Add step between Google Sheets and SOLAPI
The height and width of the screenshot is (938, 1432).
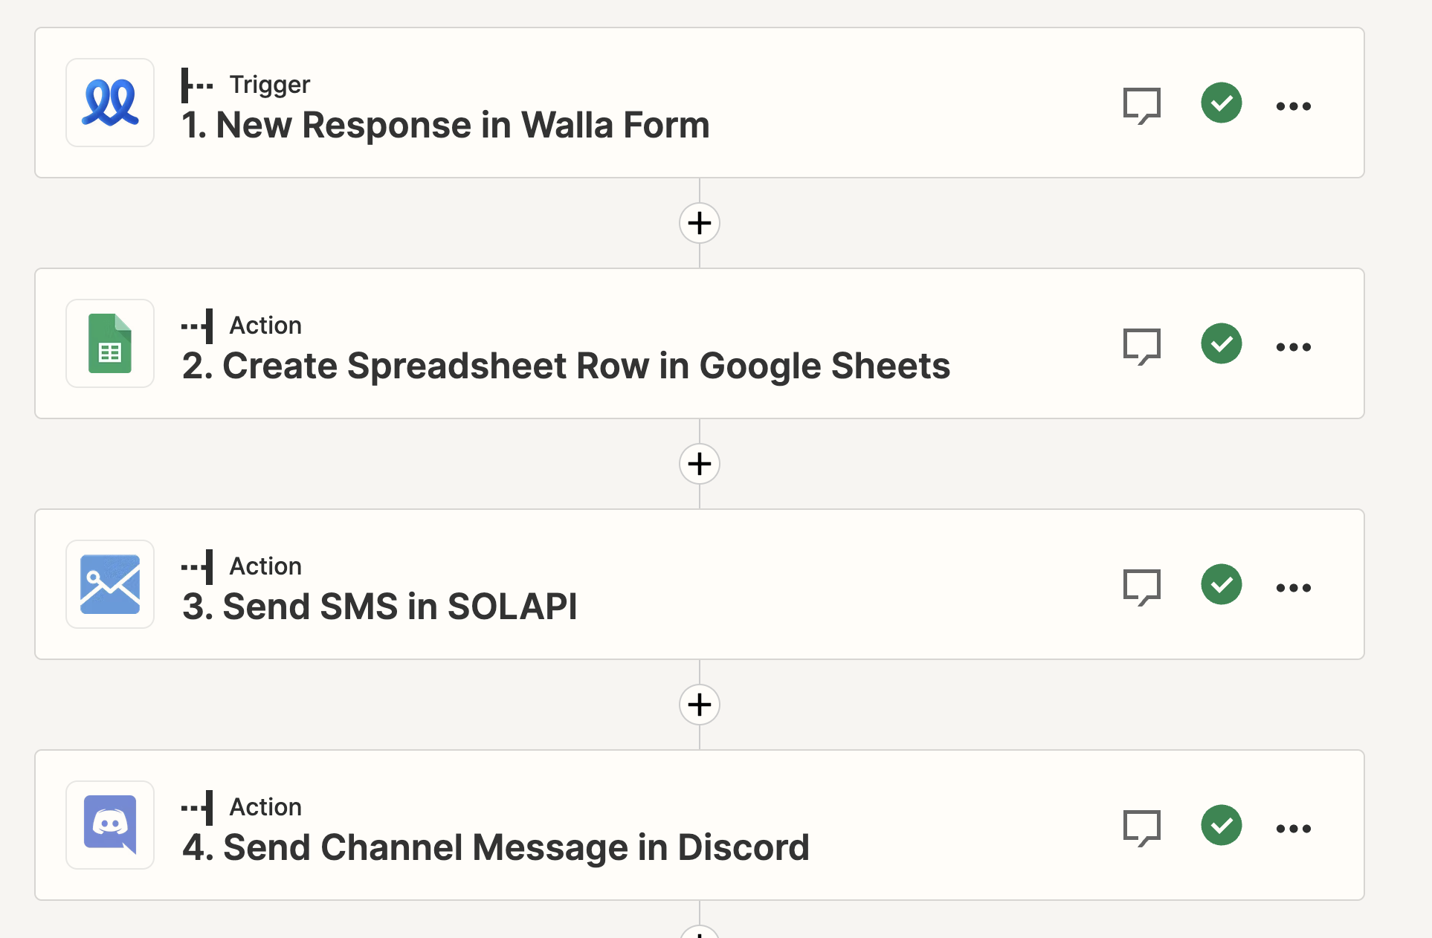(700, 464)
